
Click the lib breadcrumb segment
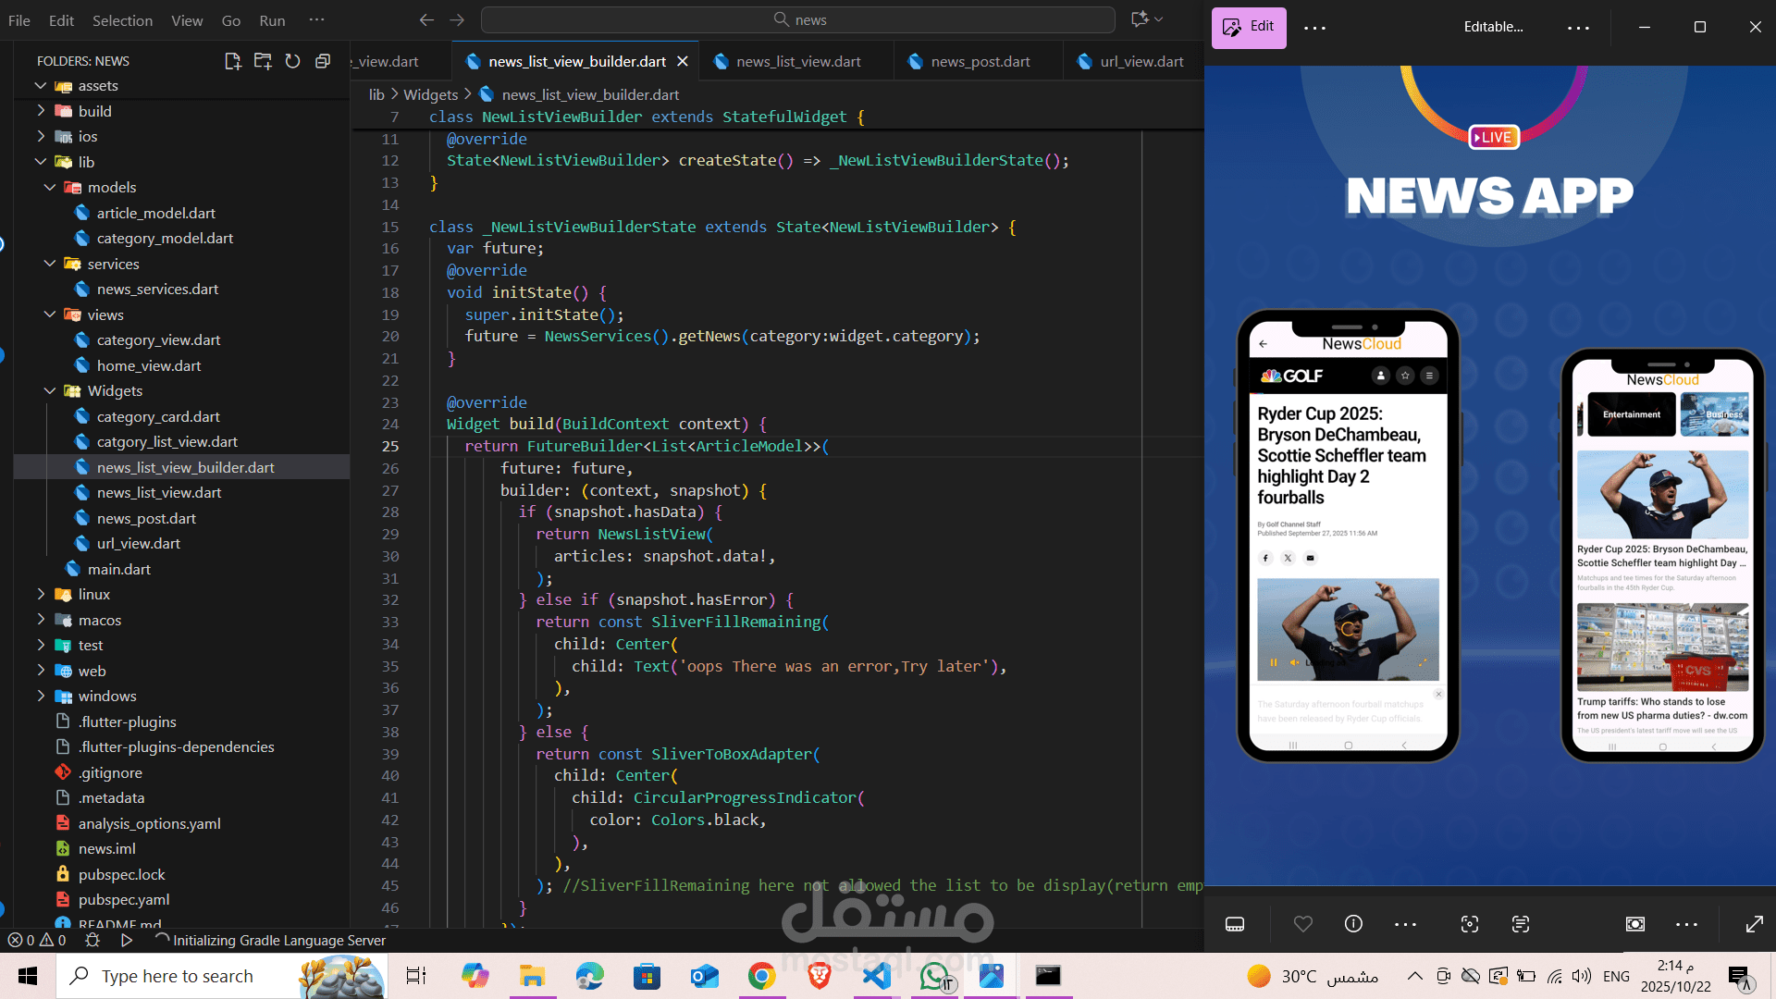376,94
